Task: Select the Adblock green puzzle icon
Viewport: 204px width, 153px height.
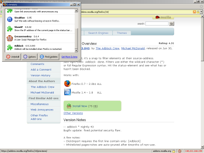Action: [10, 47]
